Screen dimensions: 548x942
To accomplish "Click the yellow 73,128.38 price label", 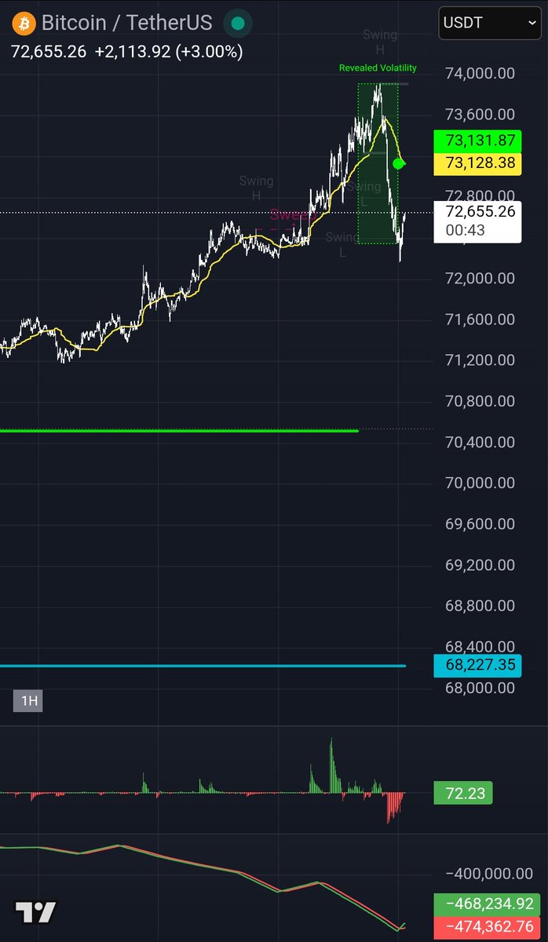I will (478, 163).
